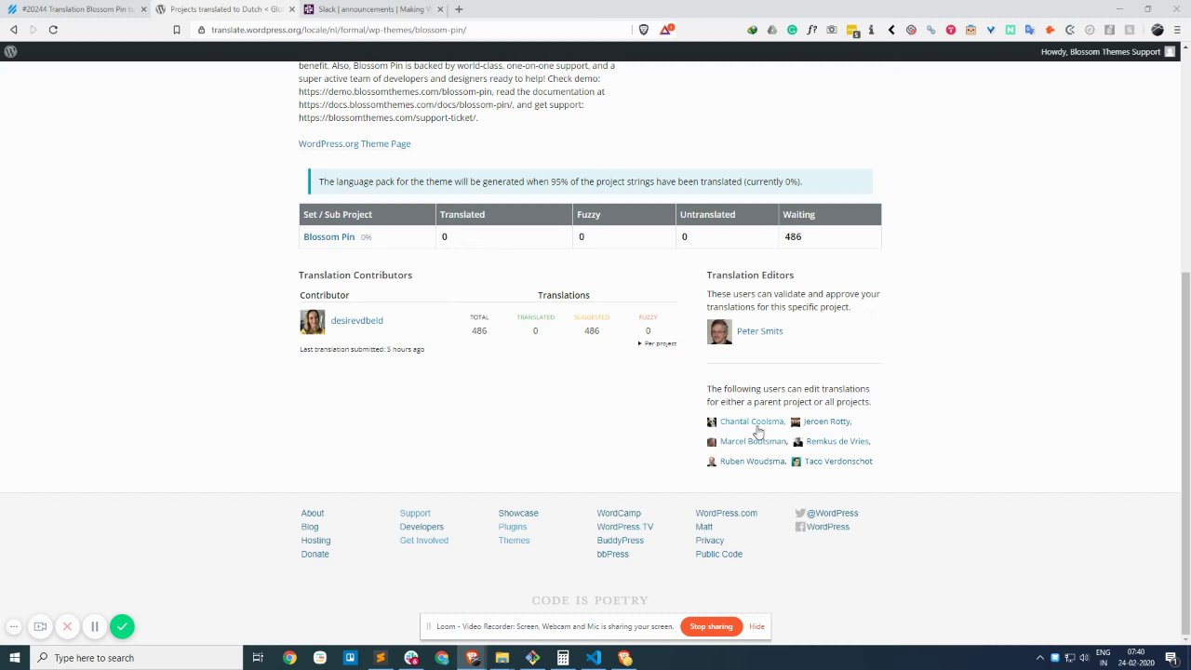Open the browser hamburger menu

[1177, 30]
